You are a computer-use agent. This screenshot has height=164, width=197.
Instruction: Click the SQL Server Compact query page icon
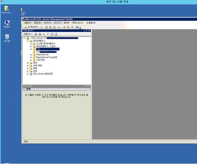(x=59, y=27)
